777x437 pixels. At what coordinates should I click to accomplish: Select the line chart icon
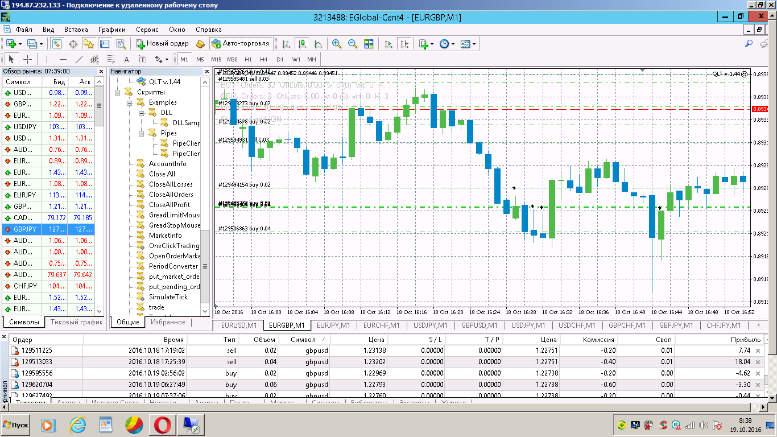click(x=317, y=44)
